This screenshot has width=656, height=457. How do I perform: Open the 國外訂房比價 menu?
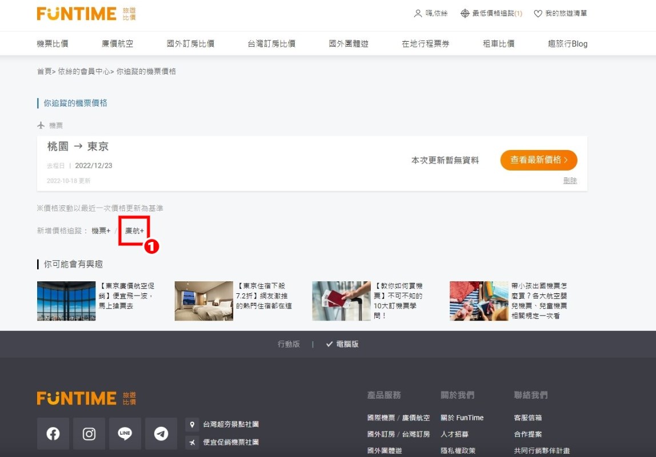[x=190, y=43]
